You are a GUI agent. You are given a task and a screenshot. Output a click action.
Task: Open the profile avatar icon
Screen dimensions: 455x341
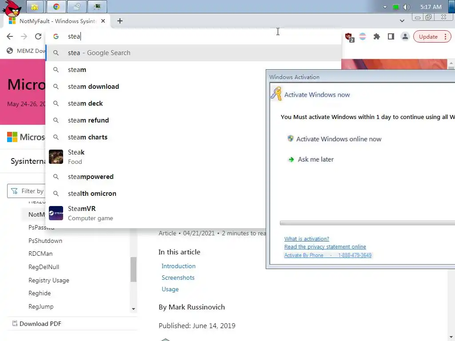pos(405,36)
